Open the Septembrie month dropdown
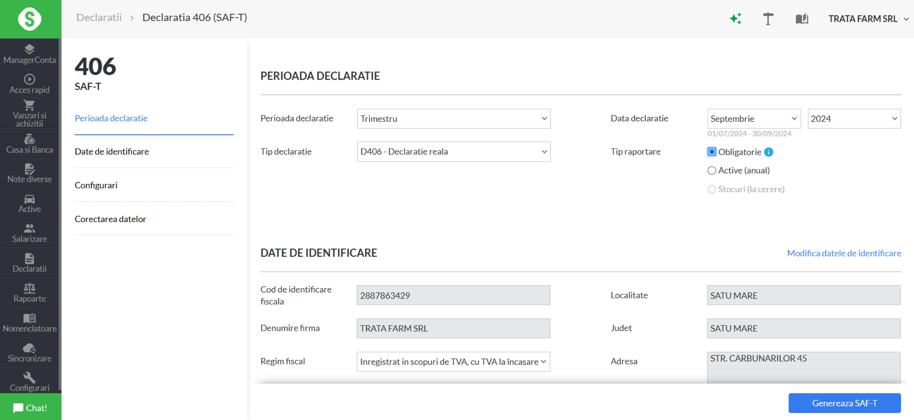Image resolution: width=914 pixels, height=420 pixels. tap(754, 119)
